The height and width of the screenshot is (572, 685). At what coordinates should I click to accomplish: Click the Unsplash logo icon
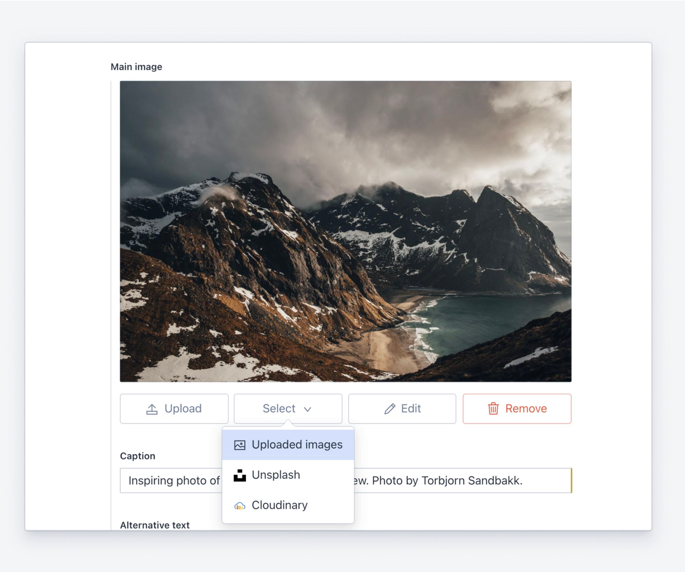pos(240,475)
